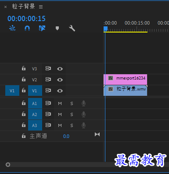
Task: Toggle sync lock for A1
Action: coord(48,103)
